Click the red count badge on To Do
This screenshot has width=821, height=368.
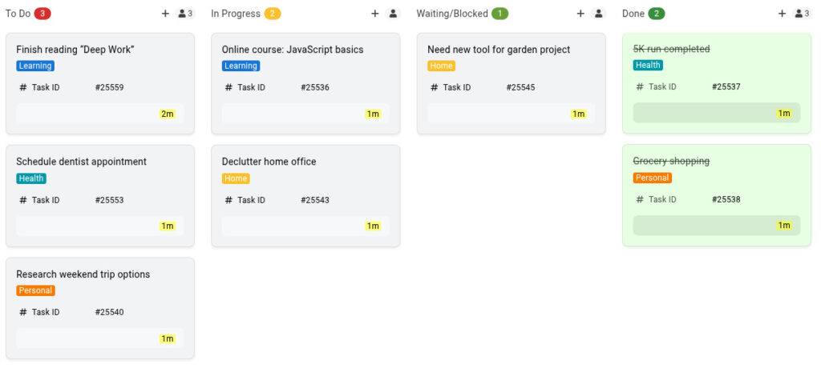(43, 14)
